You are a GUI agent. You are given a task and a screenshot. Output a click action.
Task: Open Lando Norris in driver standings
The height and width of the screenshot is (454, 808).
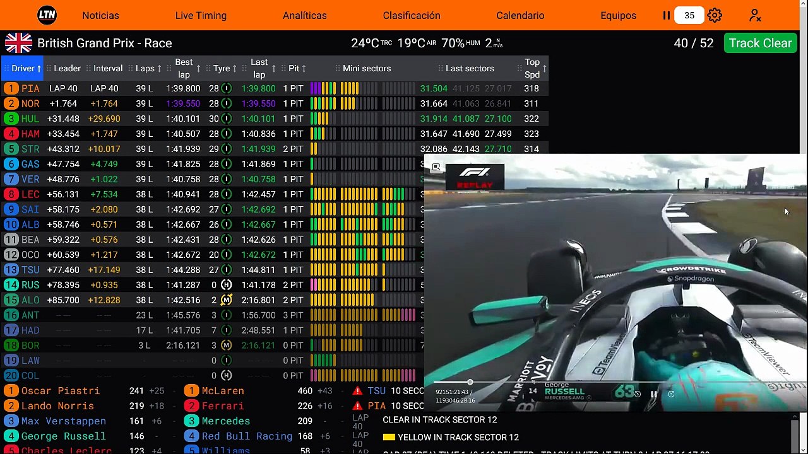tap(57, 406)
